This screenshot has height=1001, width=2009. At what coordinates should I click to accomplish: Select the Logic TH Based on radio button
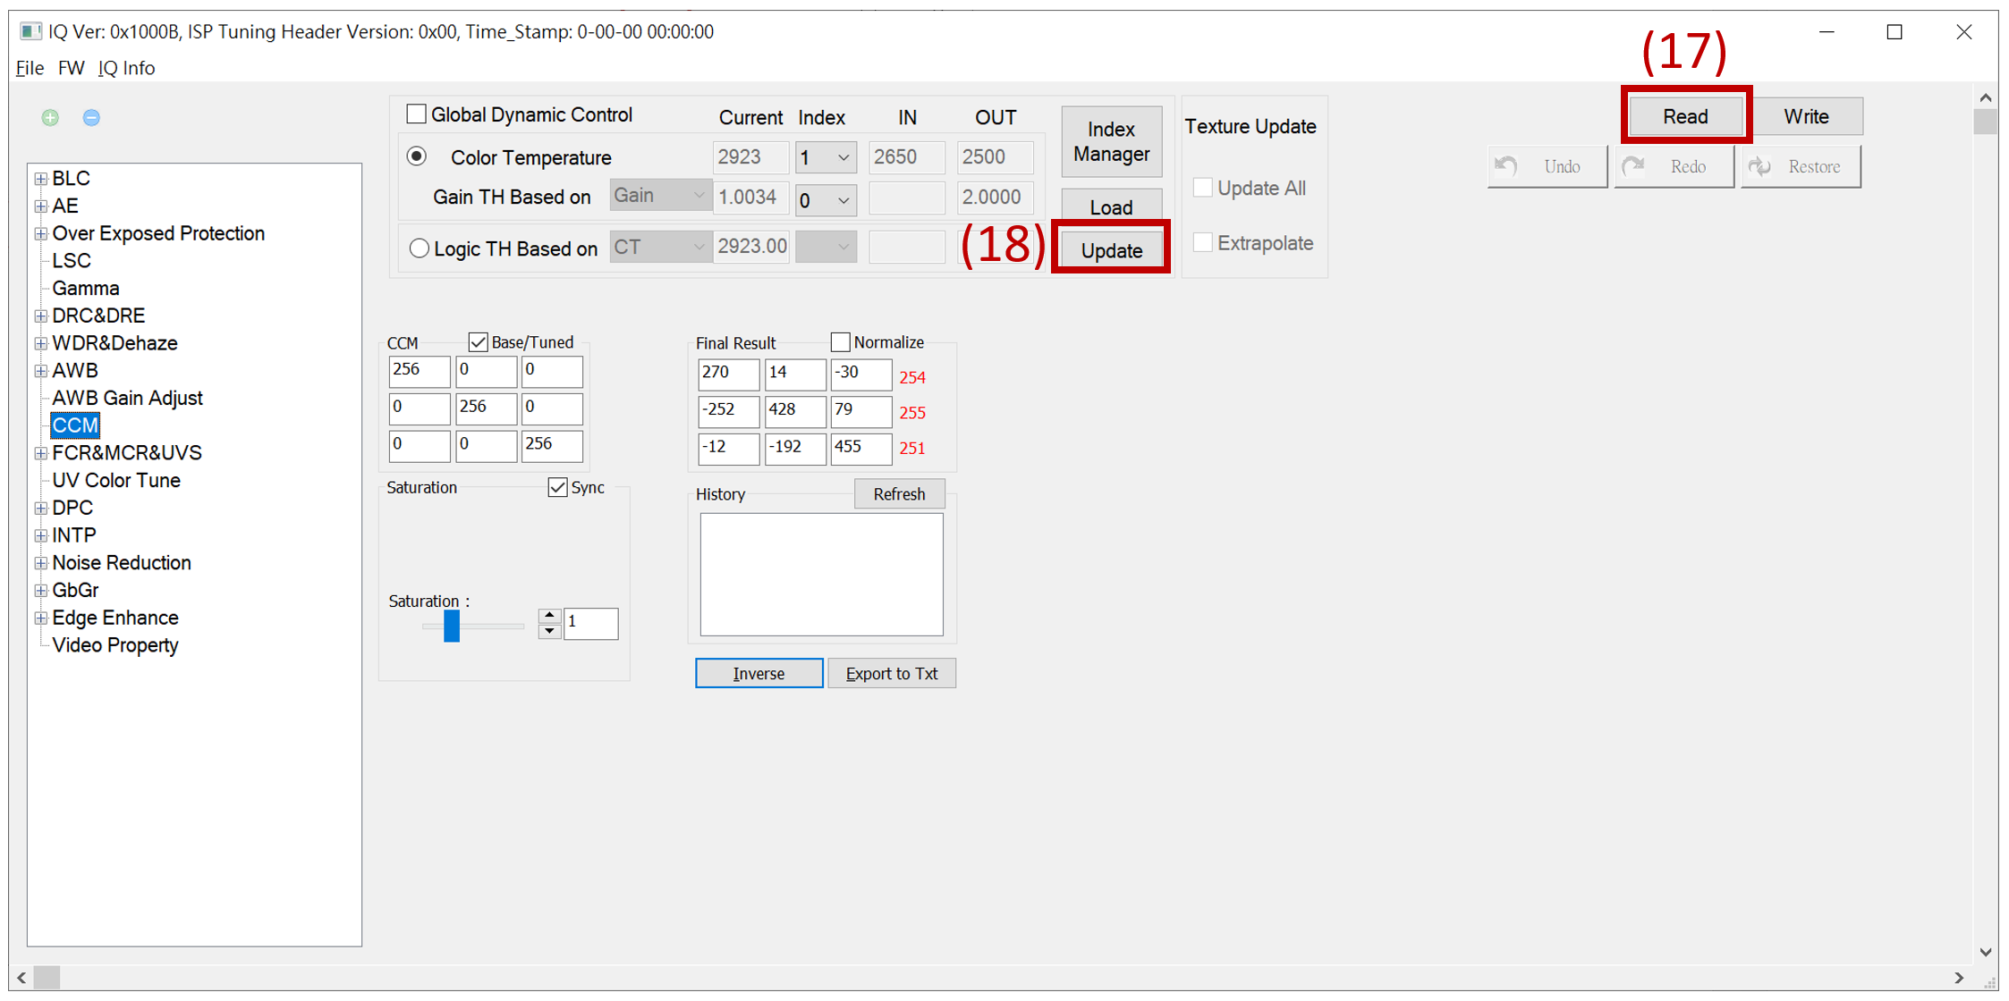pyautogui.click(x=419, y=248)
